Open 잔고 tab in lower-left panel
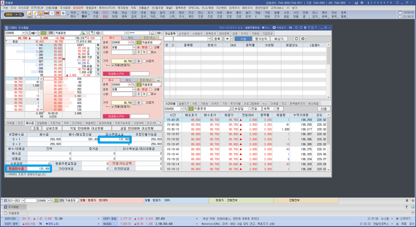Screen dimensions: 416x227 point(20,123)
